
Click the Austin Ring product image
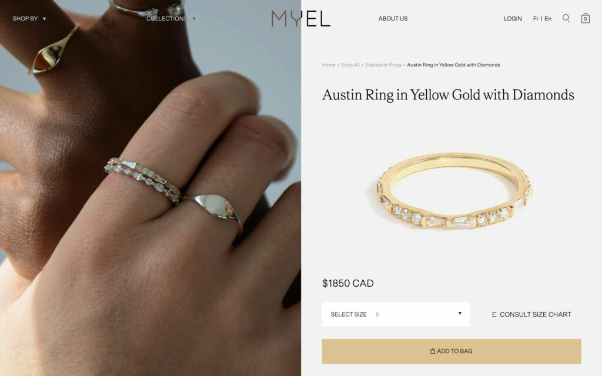454,191
